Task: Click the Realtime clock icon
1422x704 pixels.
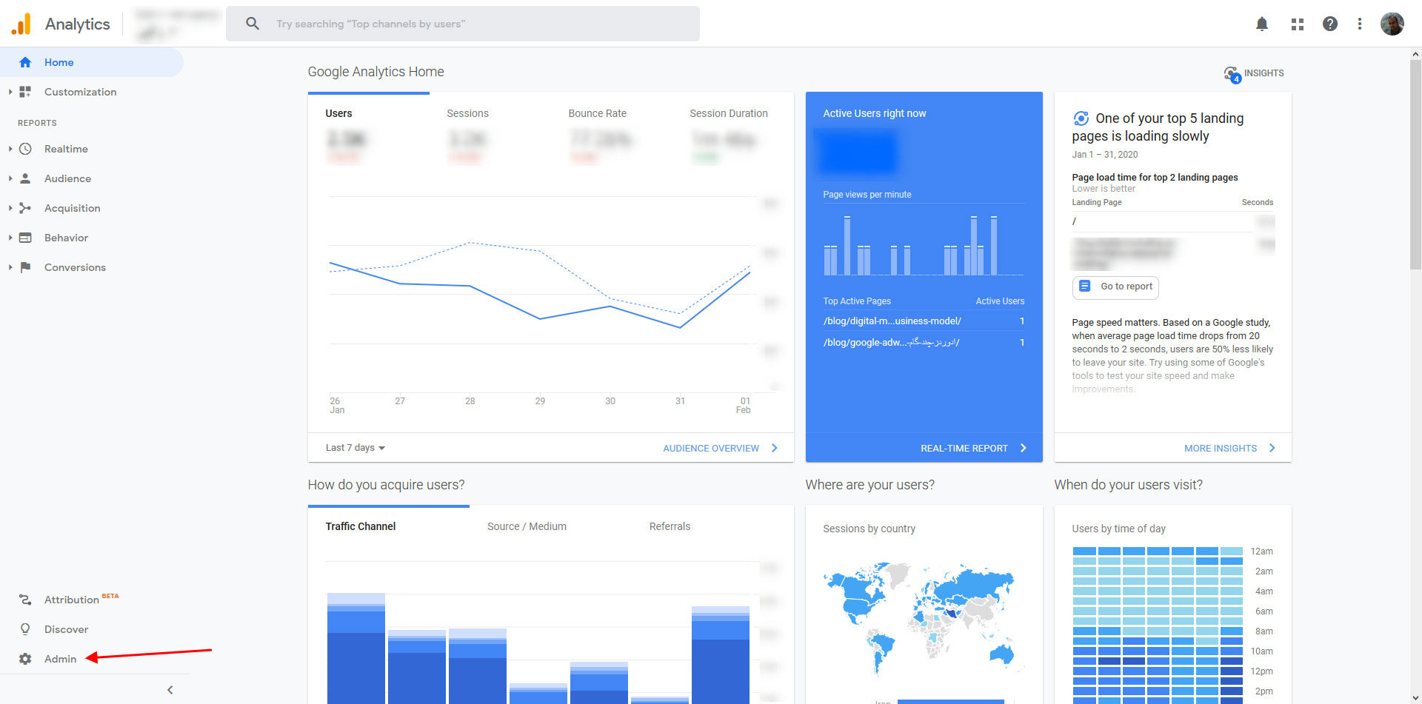Action: coord(25,149)
